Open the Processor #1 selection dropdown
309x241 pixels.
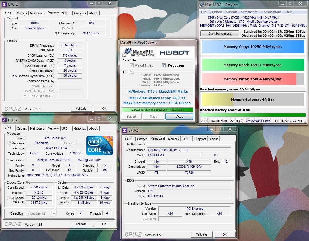click(41, 214)
